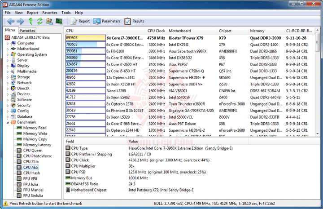This screenshot has width=323, height=209.
Task: Open the Tools menu
Action: tap(66, 13)
